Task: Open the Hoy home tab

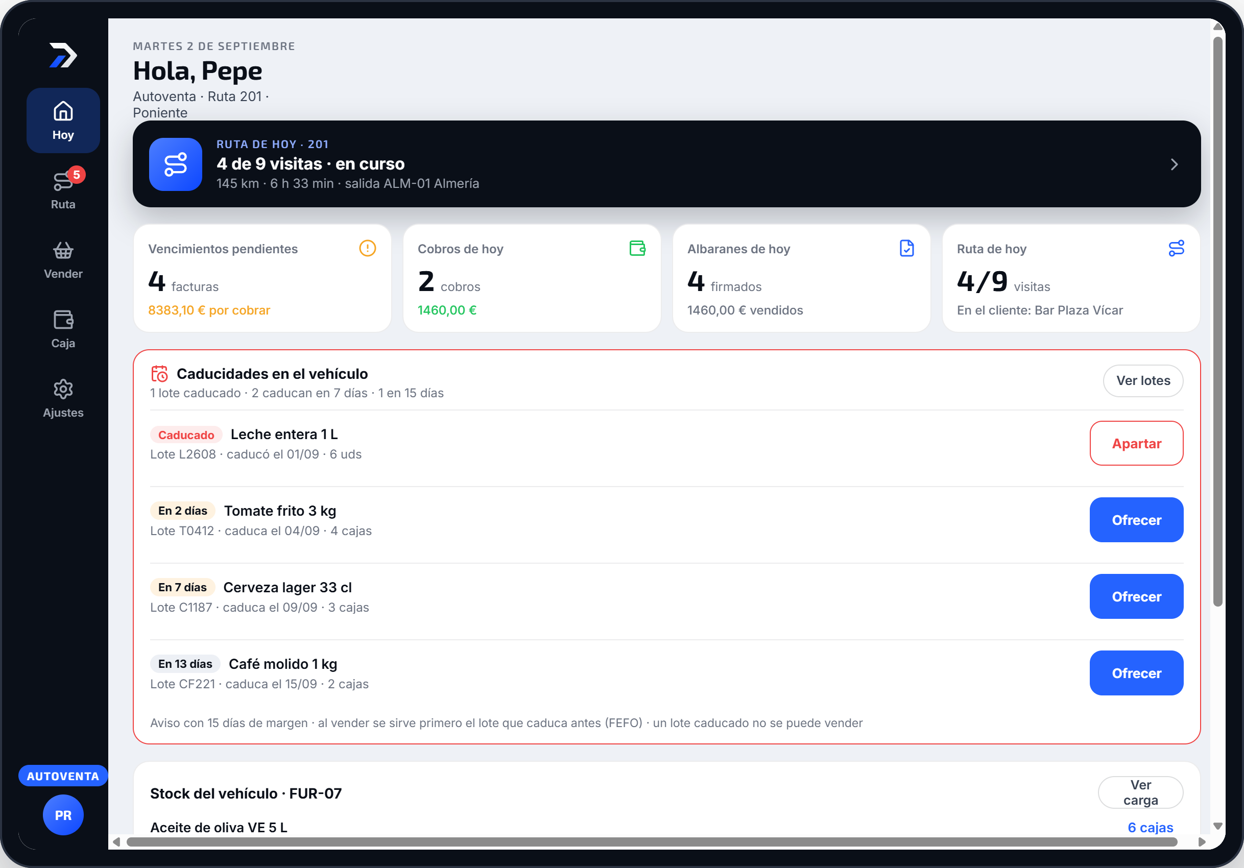Action: [63, 120]
